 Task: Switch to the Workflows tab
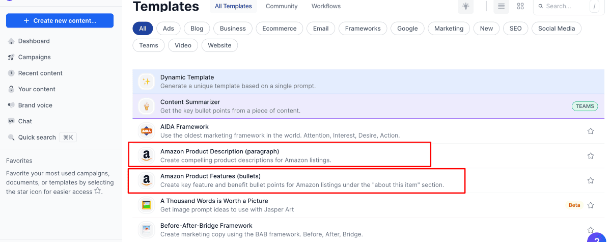326,7
